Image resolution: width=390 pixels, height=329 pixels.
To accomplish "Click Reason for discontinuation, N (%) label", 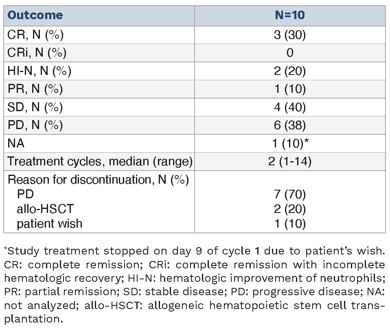I will 98,180.
